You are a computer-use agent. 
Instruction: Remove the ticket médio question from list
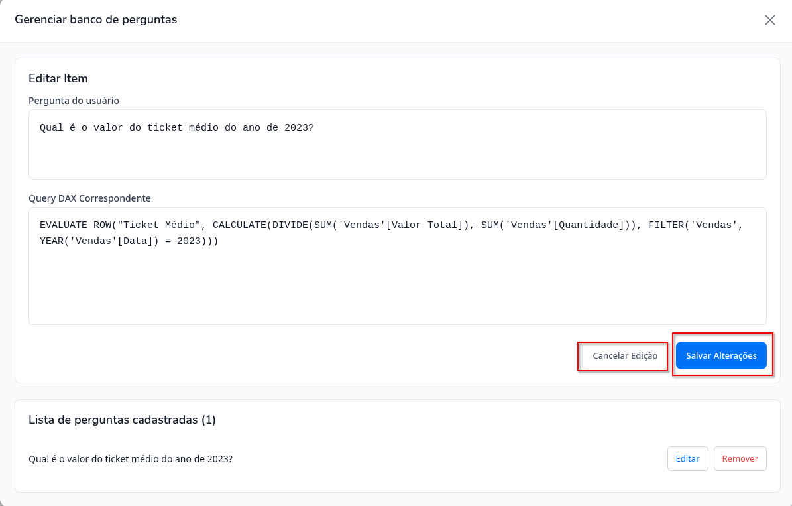[740, 458]
